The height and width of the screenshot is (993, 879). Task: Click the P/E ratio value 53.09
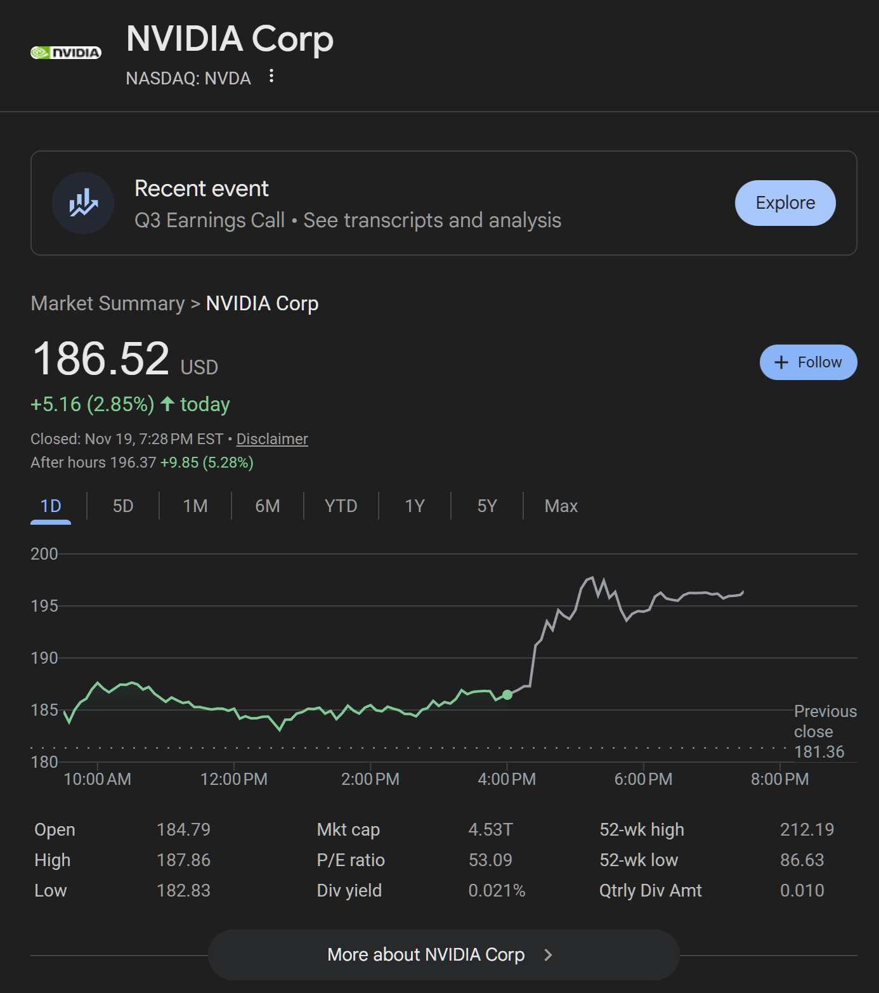[490, 860]
